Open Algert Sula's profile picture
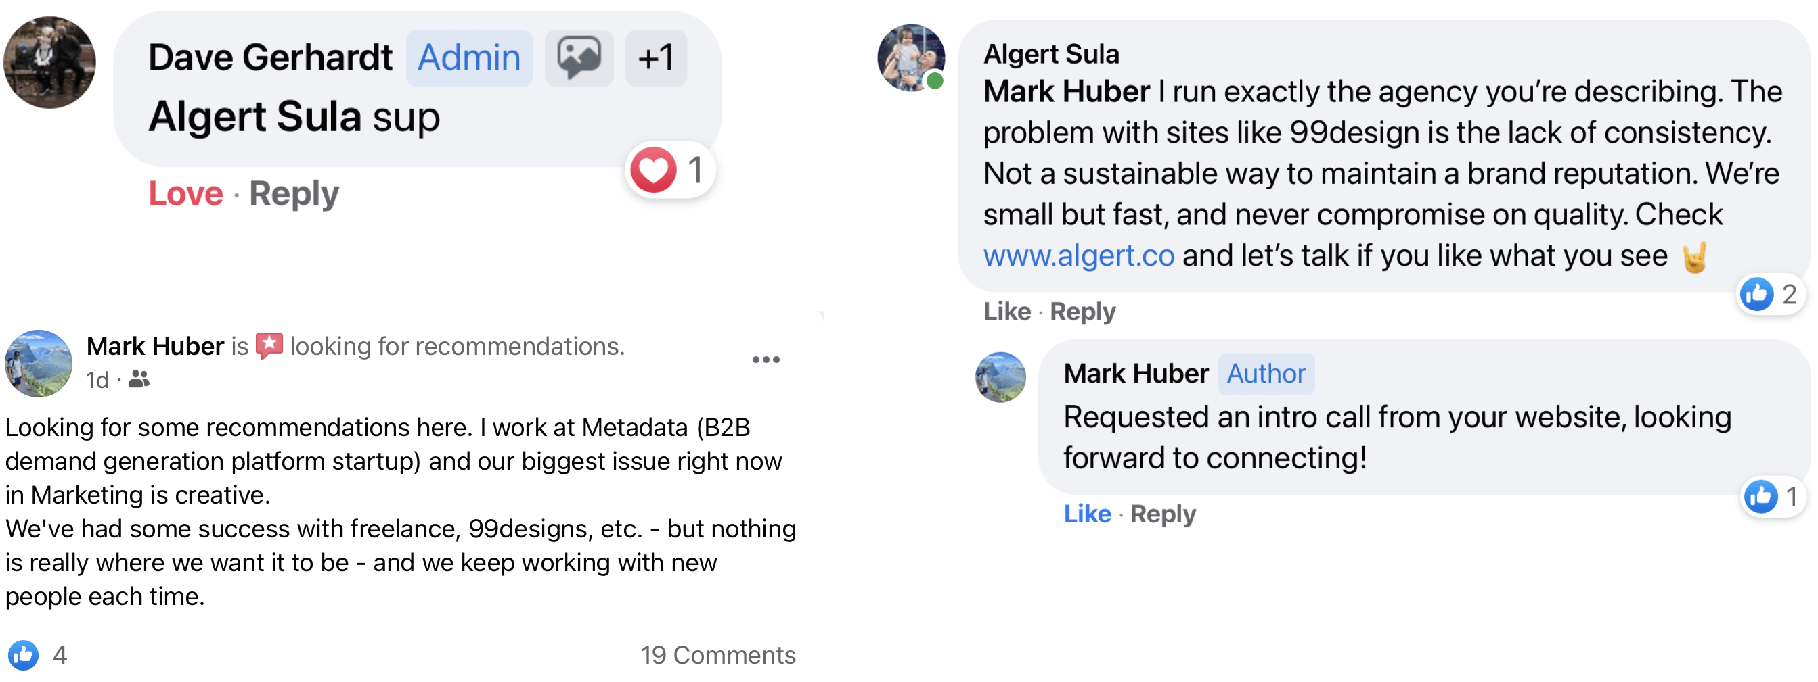Screen dimensions: 1818x682 click(x=910, y=57)
